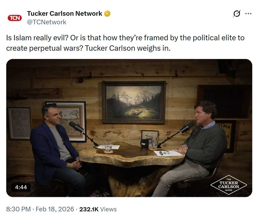Open the three-dot More options menu
Image resolution: width=258 pixels, height=219 pixels.
248,14
